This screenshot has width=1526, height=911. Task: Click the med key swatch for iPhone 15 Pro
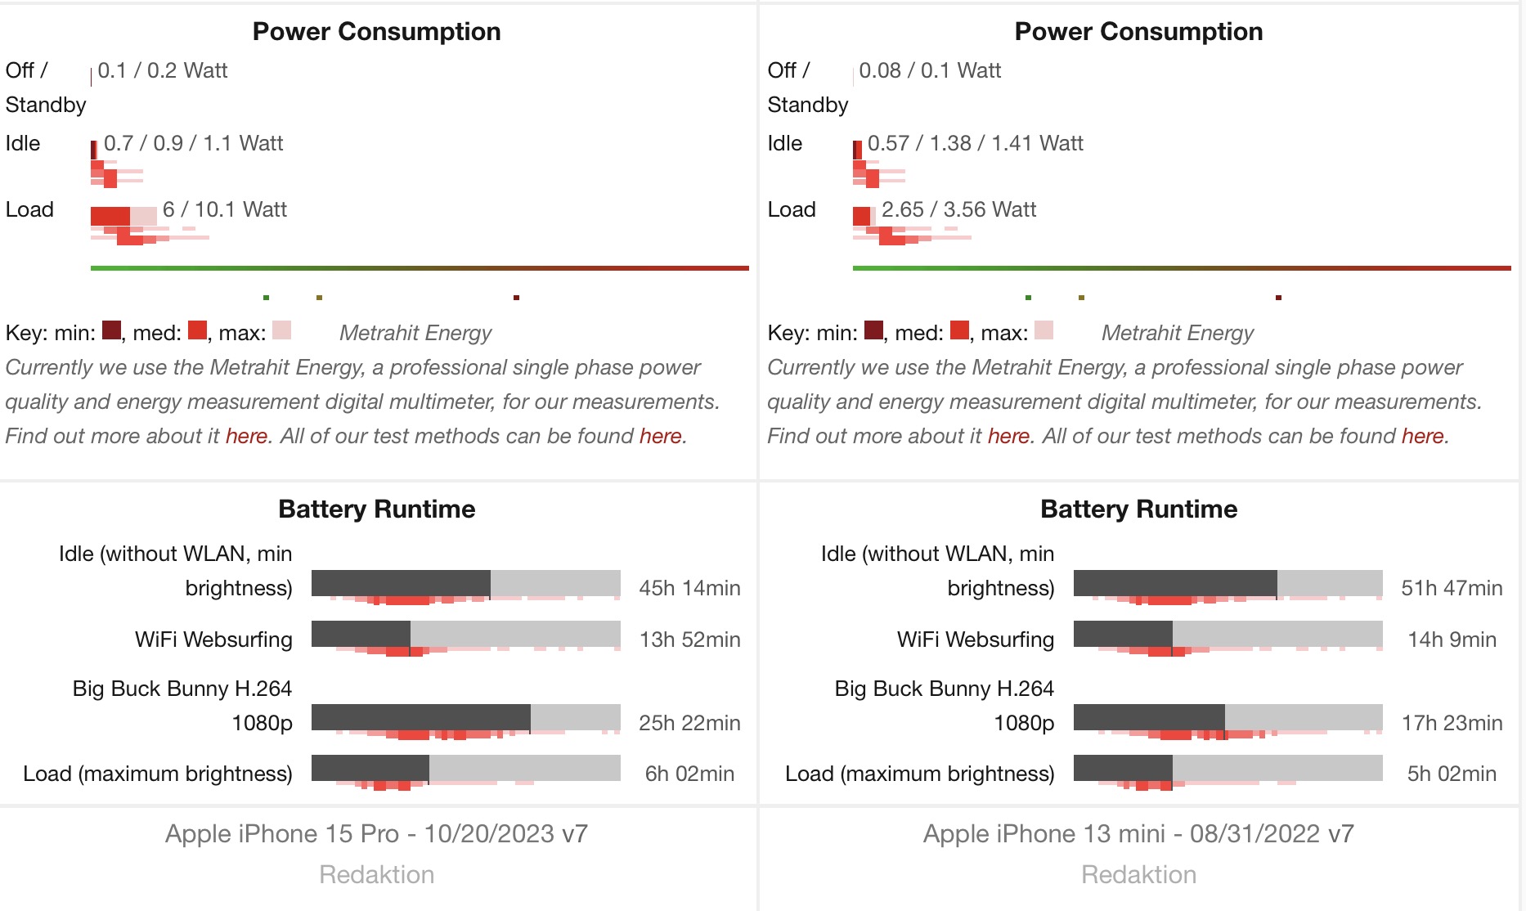[x=197, y=330]
